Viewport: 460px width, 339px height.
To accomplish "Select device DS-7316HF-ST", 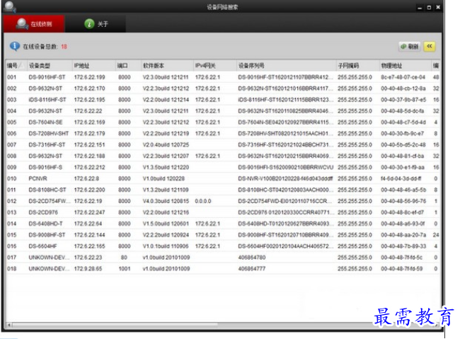I will pyautogui.click(x=47, y=144).
